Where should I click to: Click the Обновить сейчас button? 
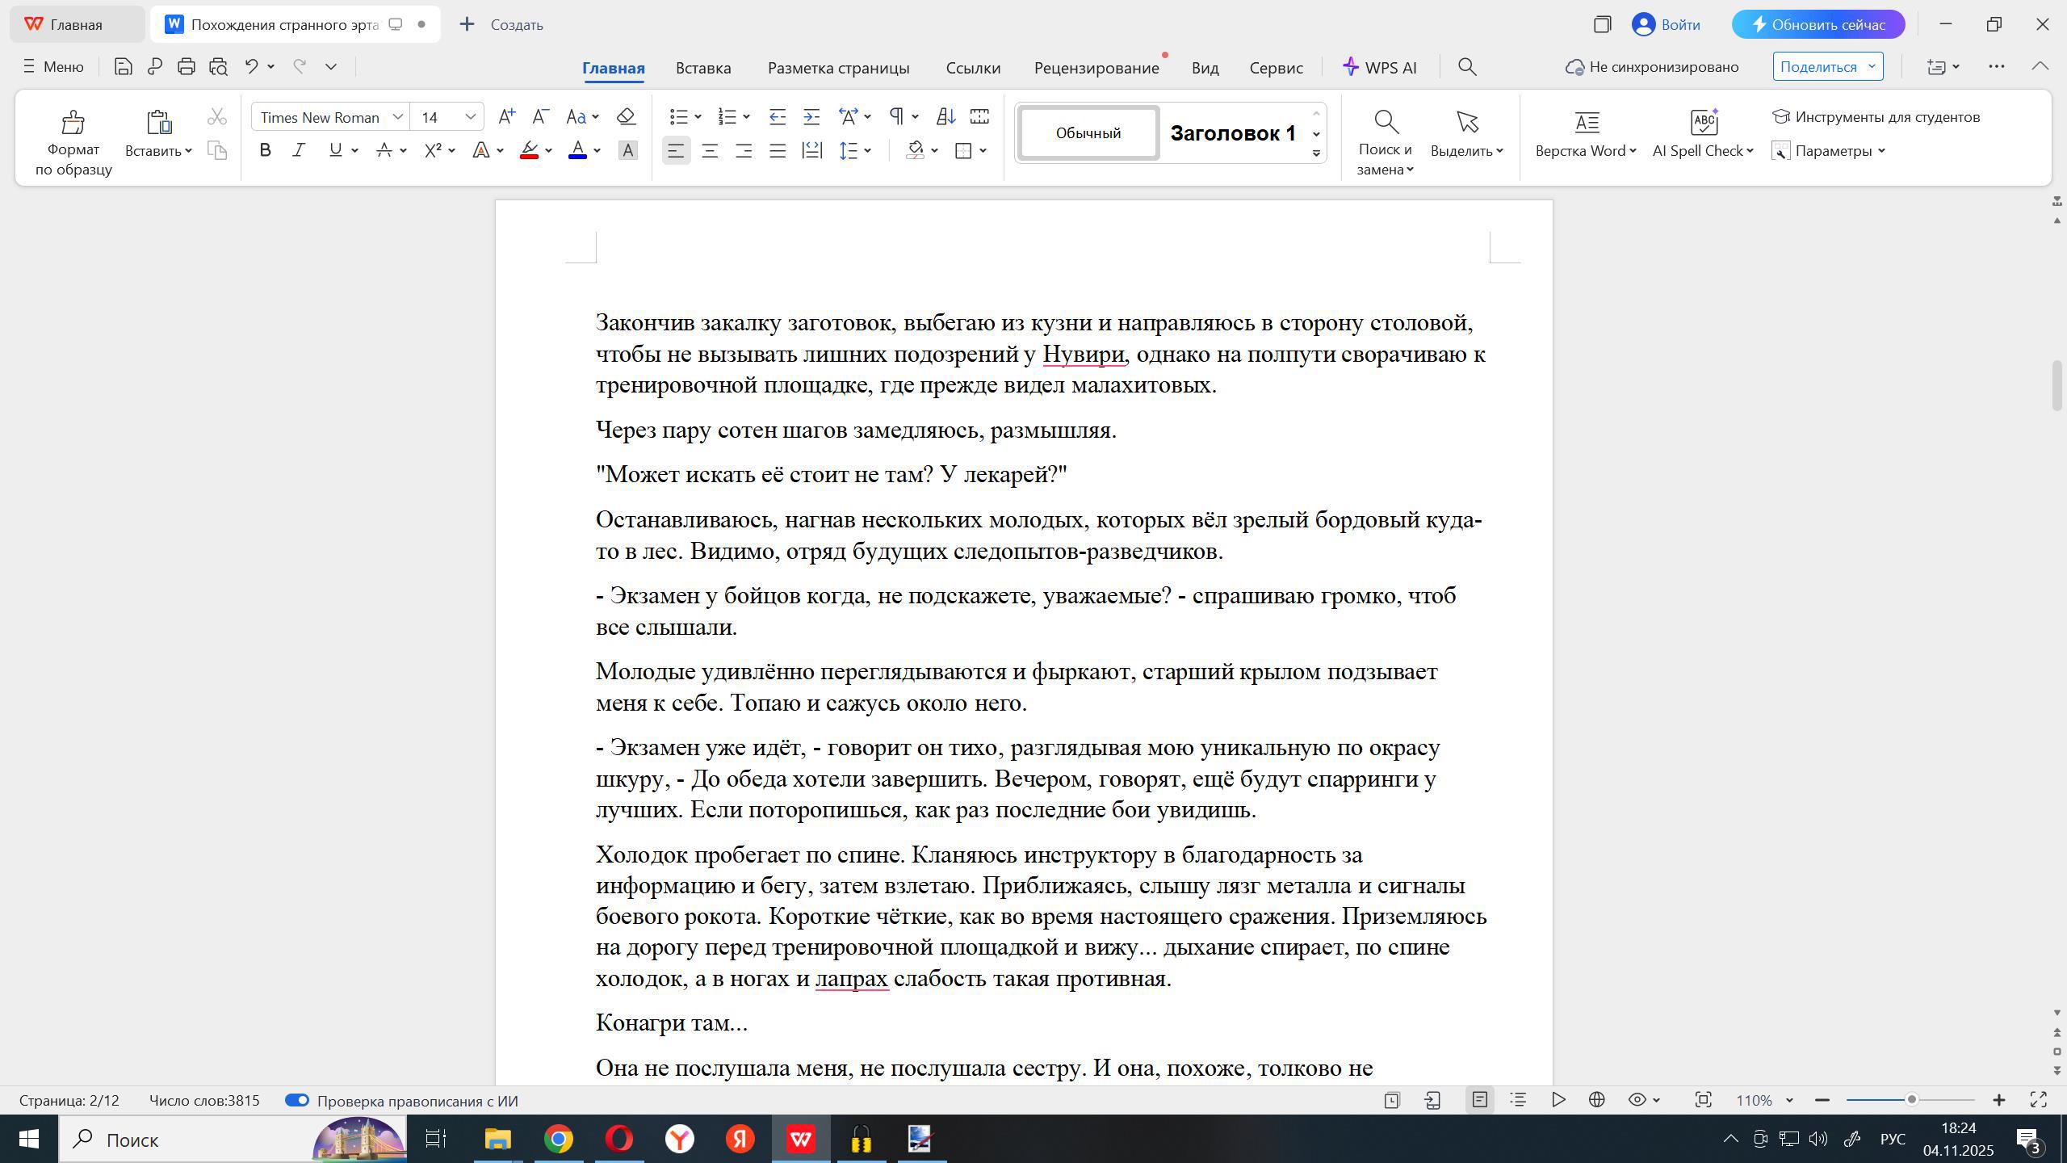(1818, 24)
